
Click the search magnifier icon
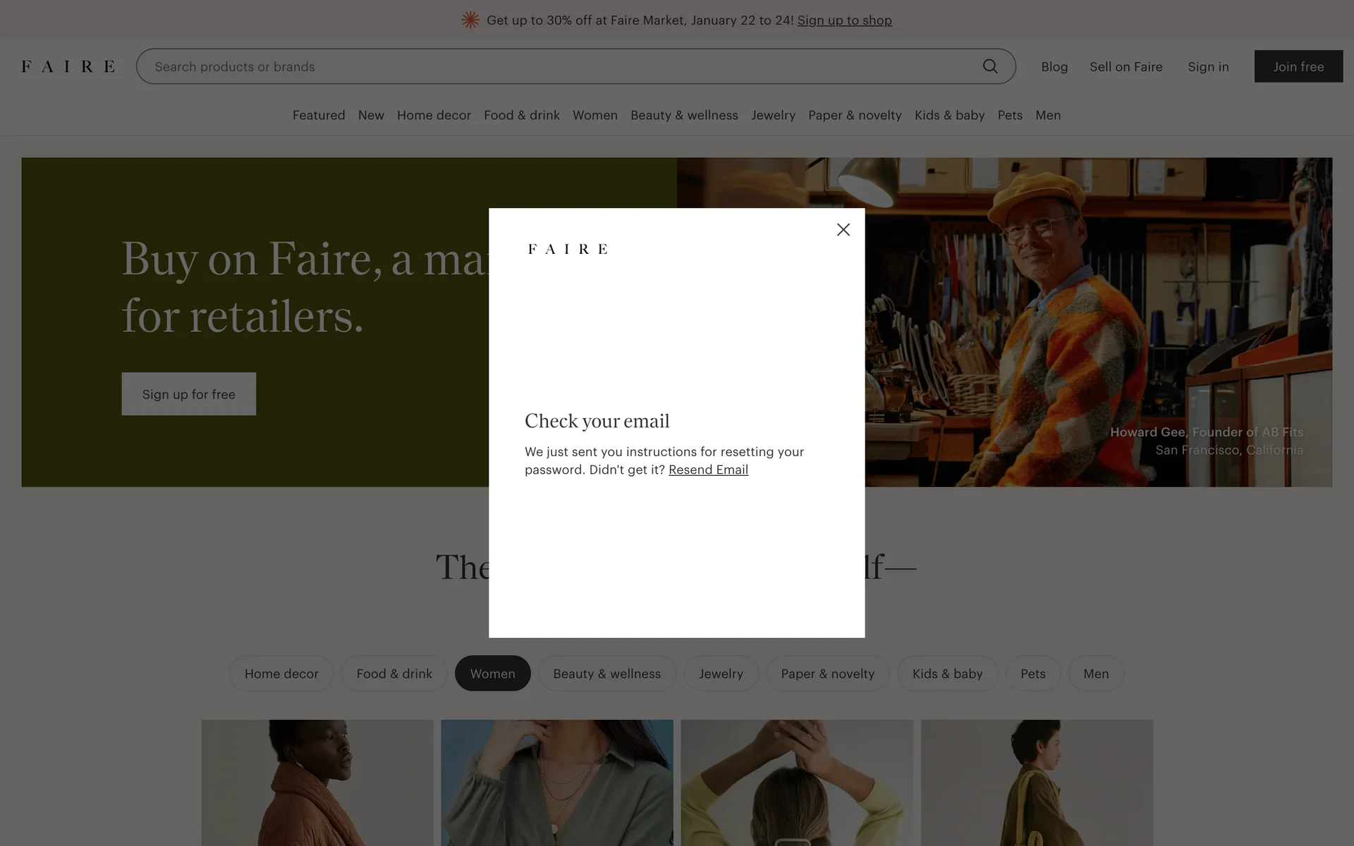click(x=990, y=66)
